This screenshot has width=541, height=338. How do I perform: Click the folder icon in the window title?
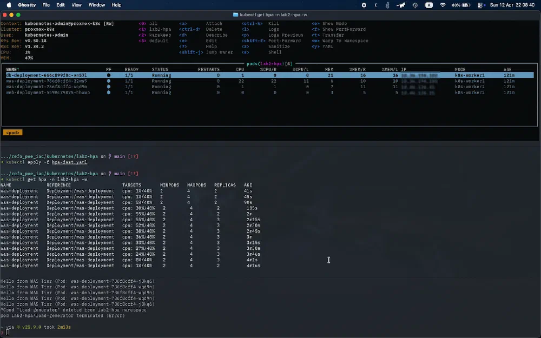click(x=235, y=15)
